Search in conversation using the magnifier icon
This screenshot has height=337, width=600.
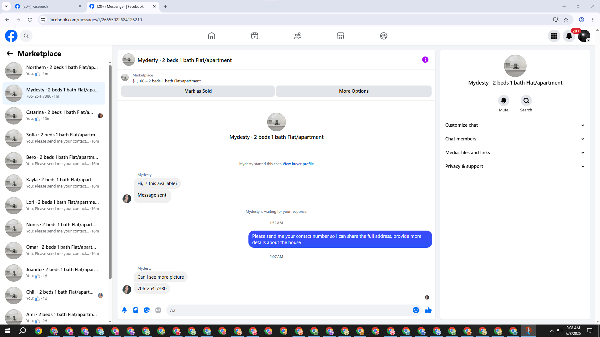coord(526,100)
